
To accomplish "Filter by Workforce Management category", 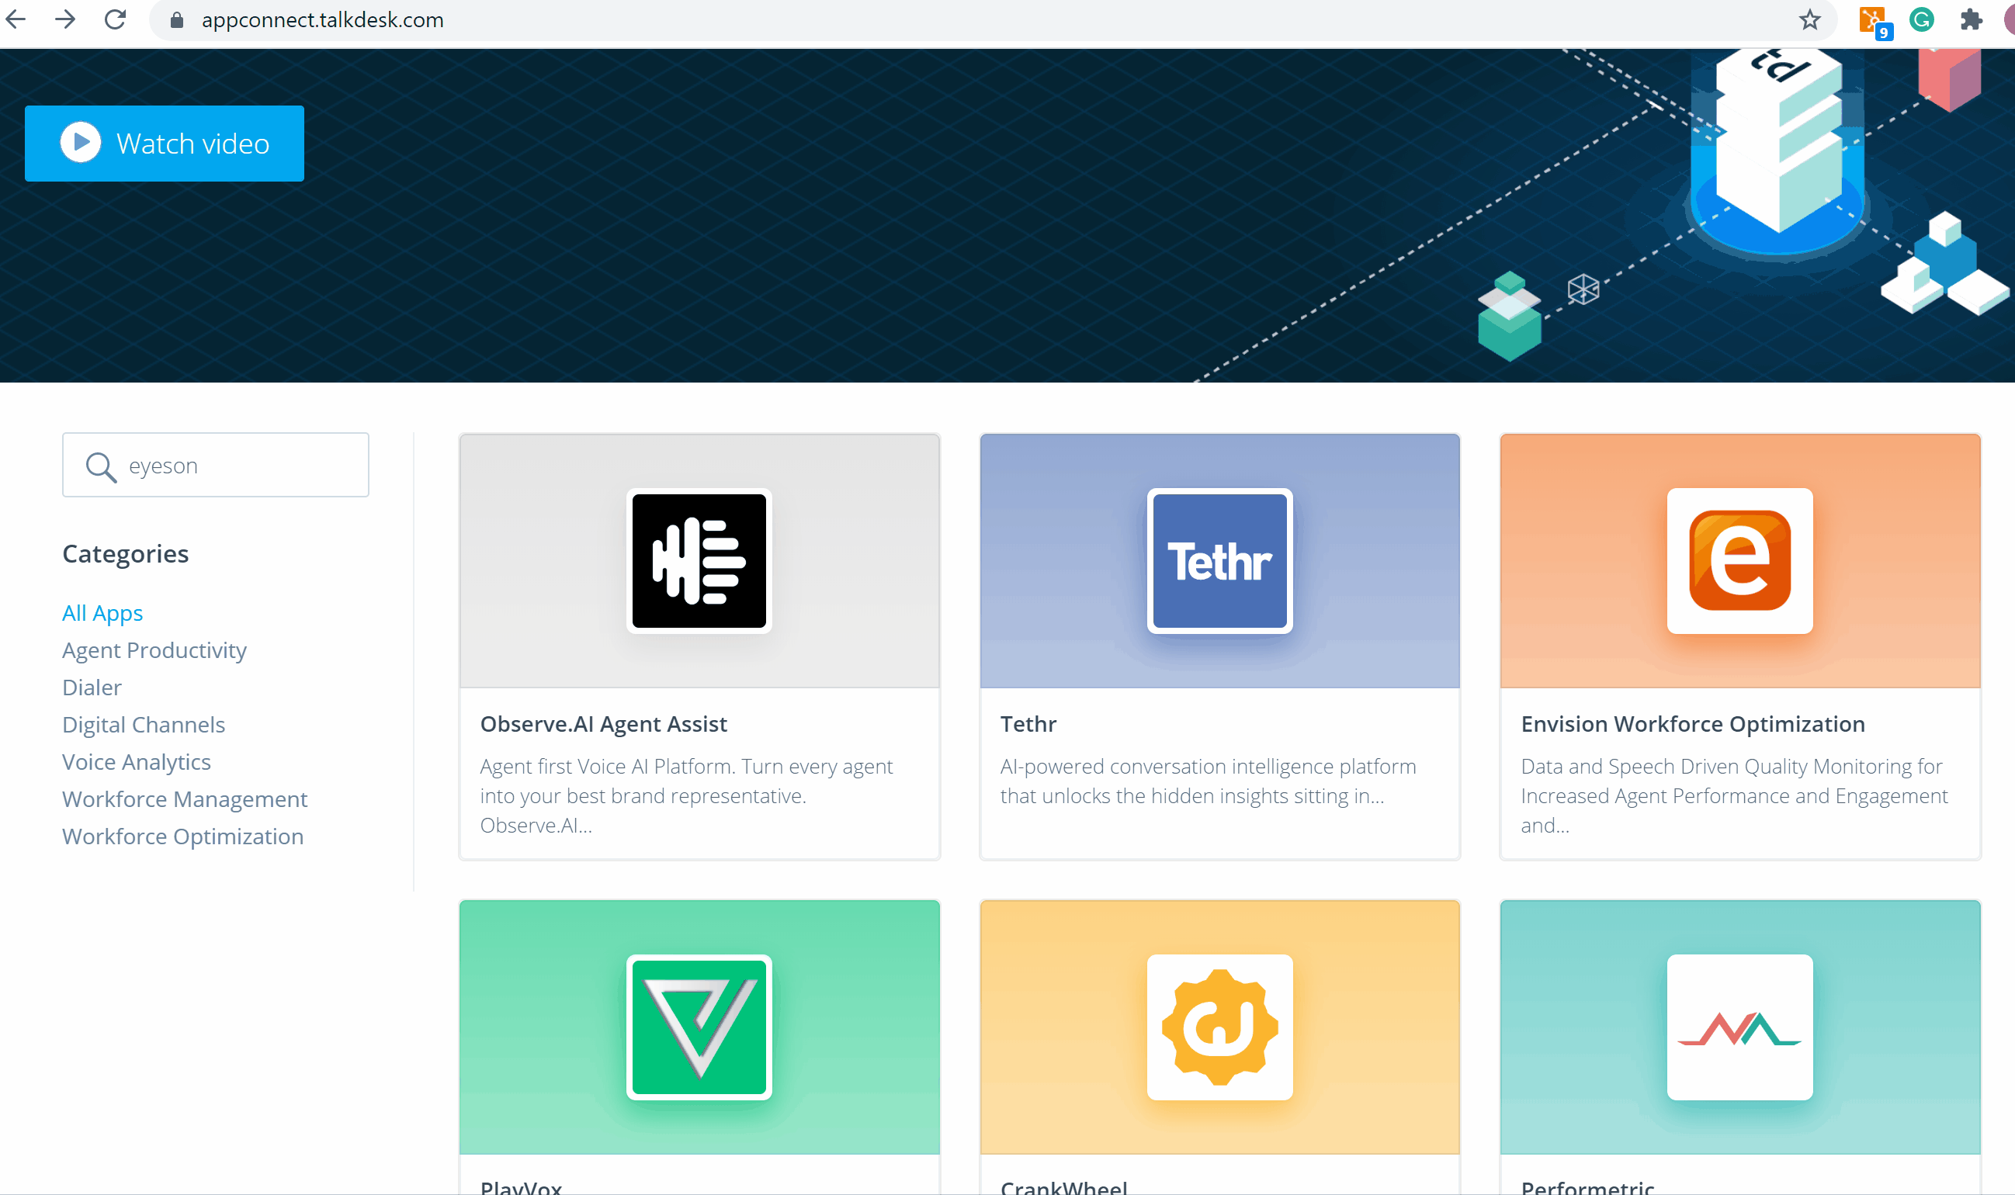I will pos(185,798).
